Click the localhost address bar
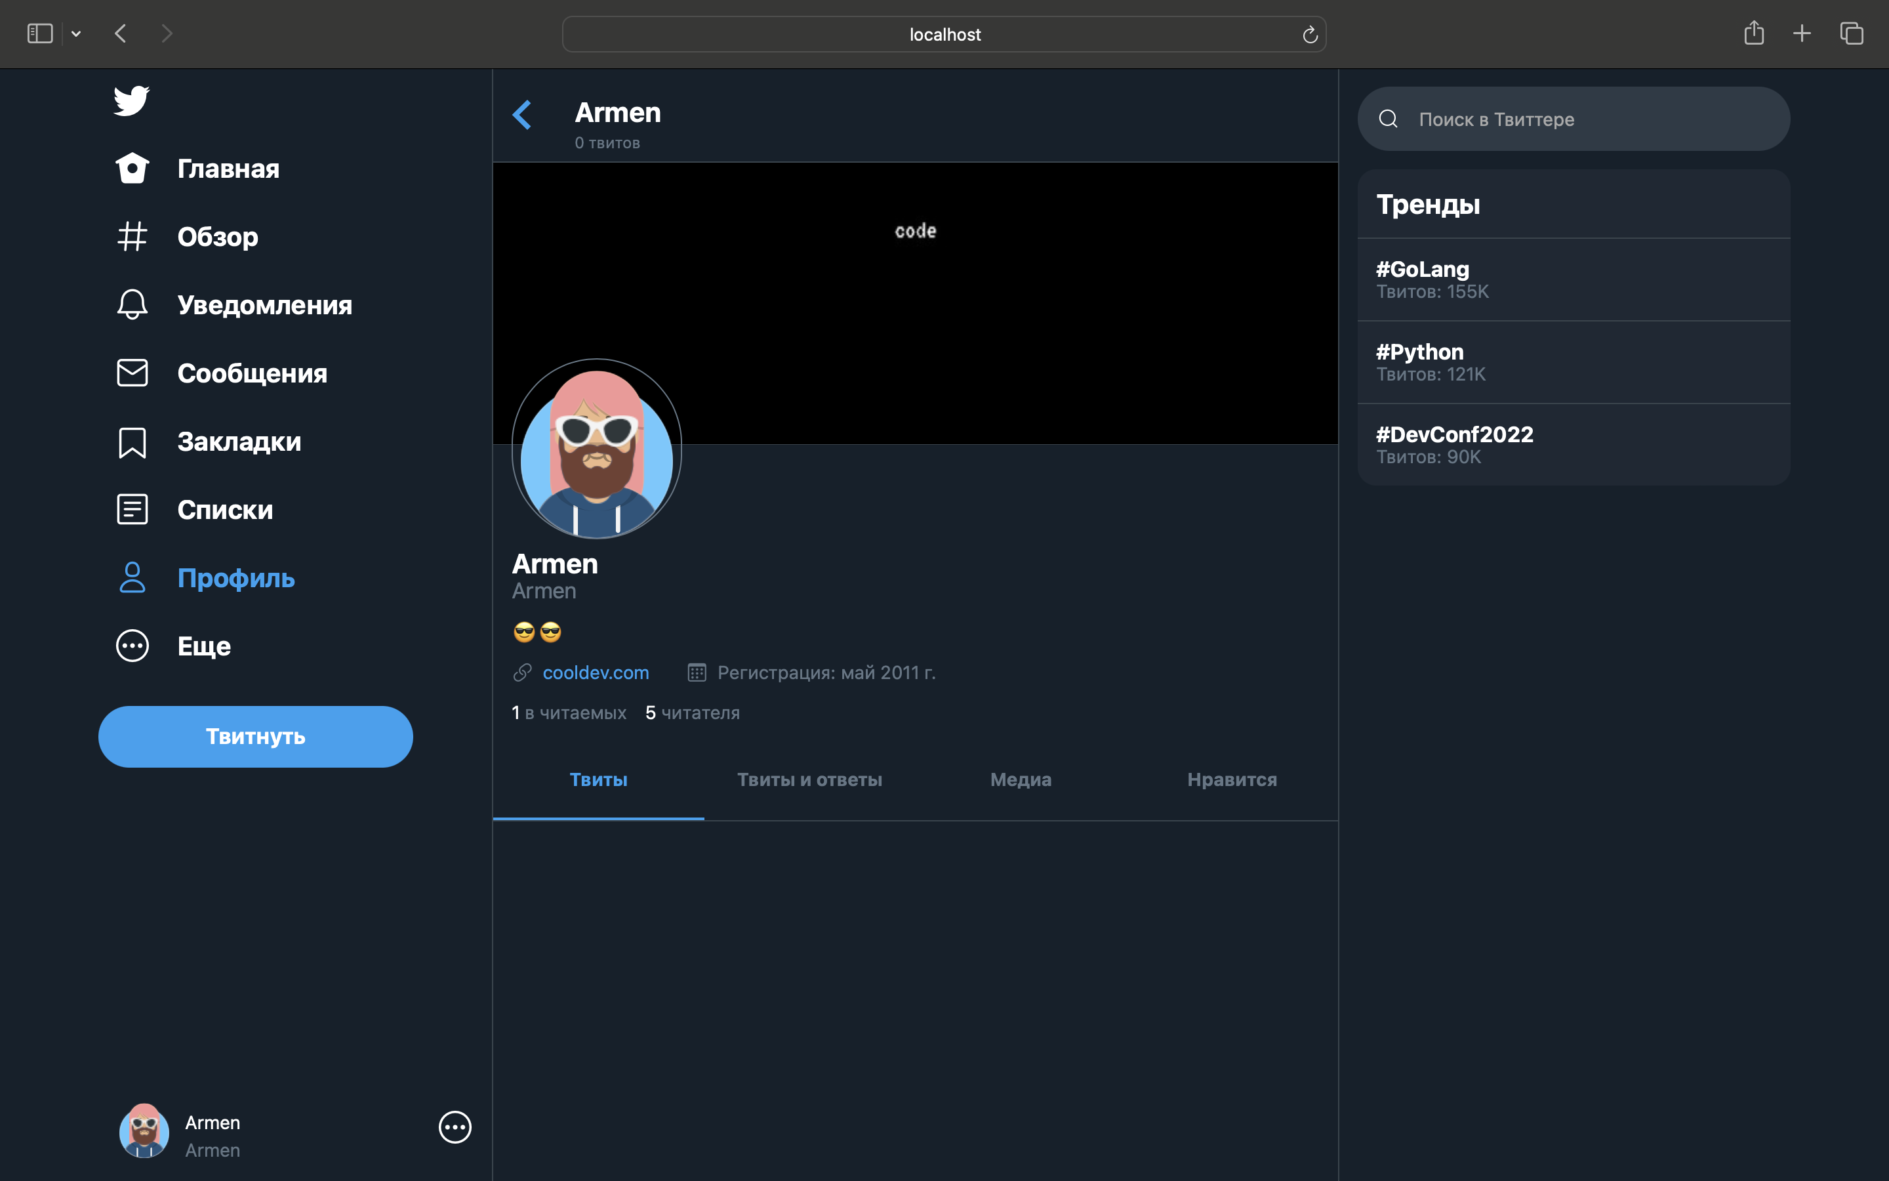 pos(944,34)
